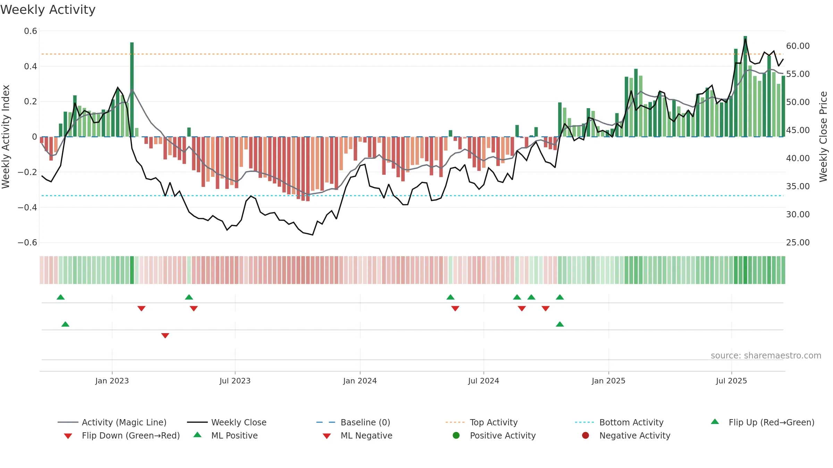Click the 0.4 left axis tick label
This screenshot has height=468, width=833.
(x=31, y=66)
